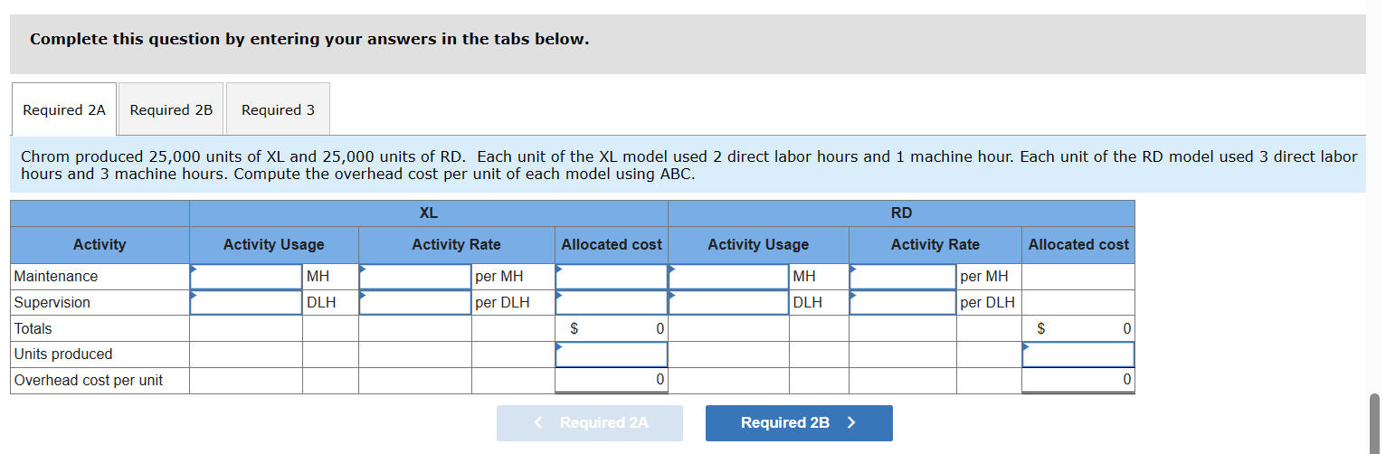Click the Maintenance row label
Viewport: 1386px width, 454px height.
[x=56, y=276]
